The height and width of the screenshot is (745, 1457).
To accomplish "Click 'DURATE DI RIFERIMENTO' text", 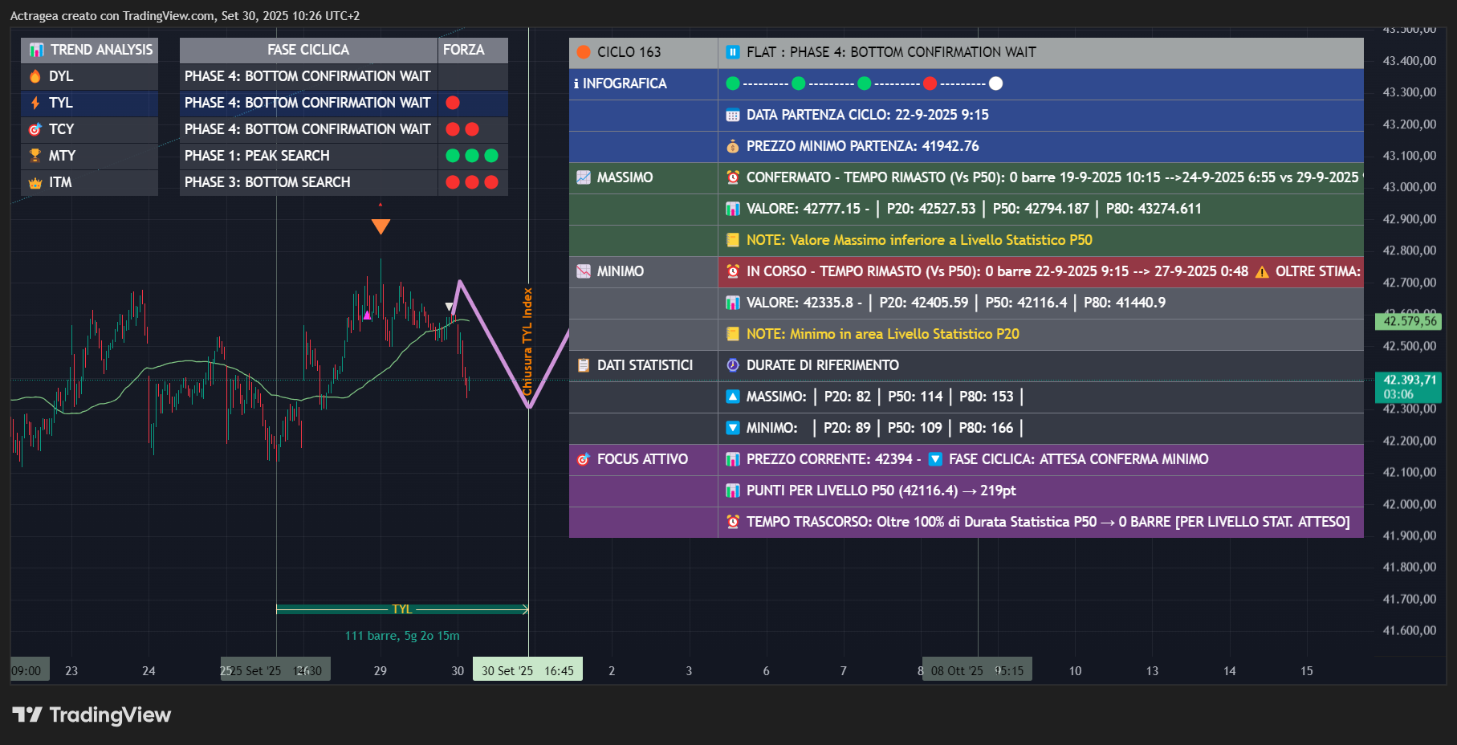I will [x=823, y=365].
